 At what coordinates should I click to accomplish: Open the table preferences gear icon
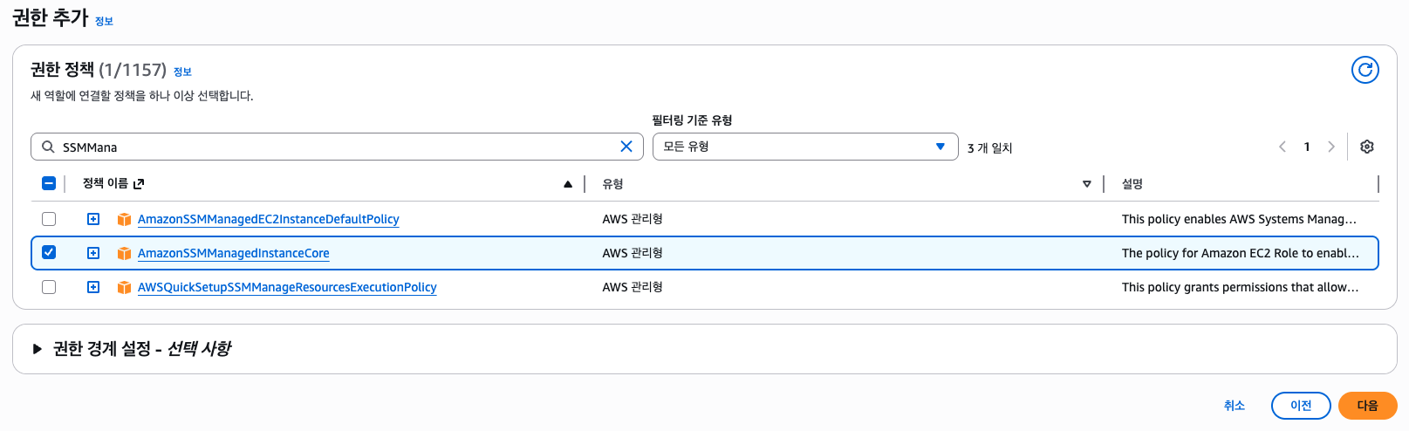(x=1367, y=147)
